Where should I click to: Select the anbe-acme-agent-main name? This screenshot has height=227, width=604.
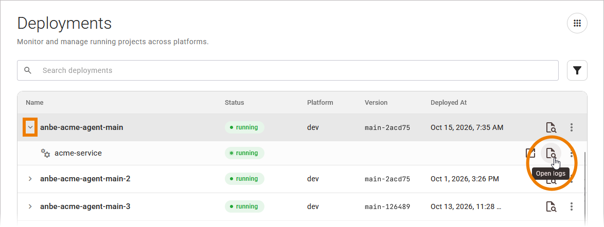(x=82, y=127)
